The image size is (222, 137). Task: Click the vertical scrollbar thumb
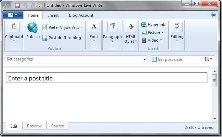(215, 81)
